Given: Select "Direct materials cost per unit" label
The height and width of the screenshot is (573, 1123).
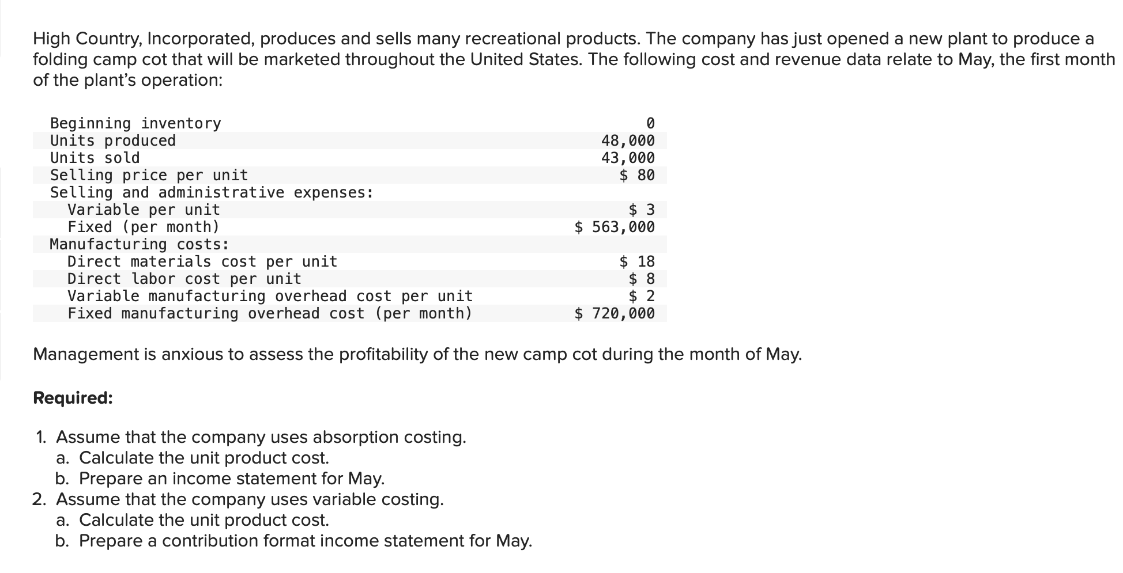Looking at the screenshot, I should point(202,261).
